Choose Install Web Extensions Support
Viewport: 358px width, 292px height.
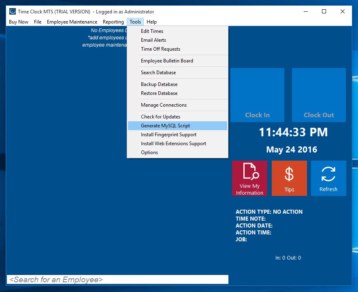(178, 144)
